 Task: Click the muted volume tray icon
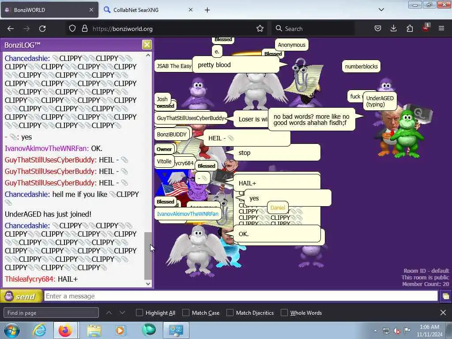click(x=397, y=331)
